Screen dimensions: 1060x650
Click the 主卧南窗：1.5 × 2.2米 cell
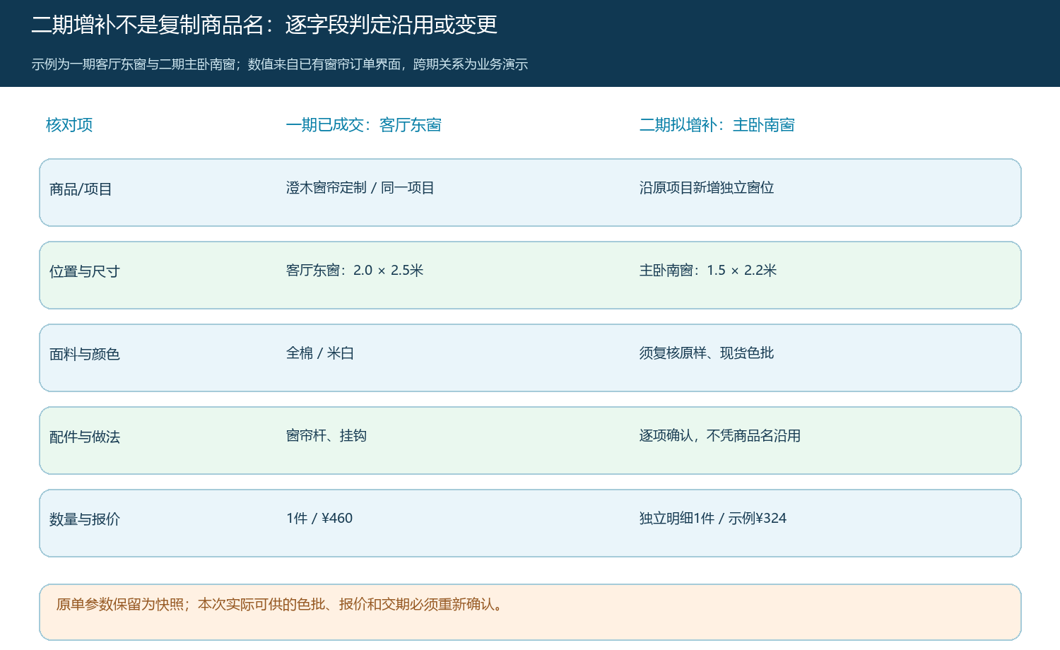click(x=708, y=271)
